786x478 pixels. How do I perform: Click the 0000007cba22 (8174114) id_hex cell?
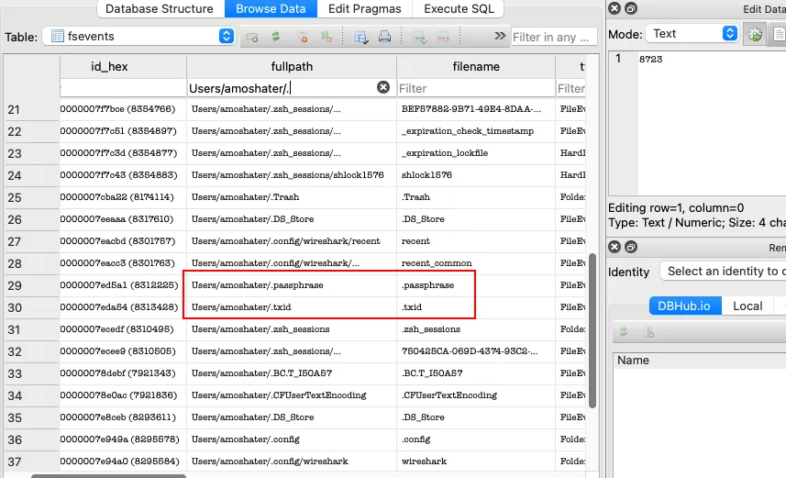click(x=123, y=196)
